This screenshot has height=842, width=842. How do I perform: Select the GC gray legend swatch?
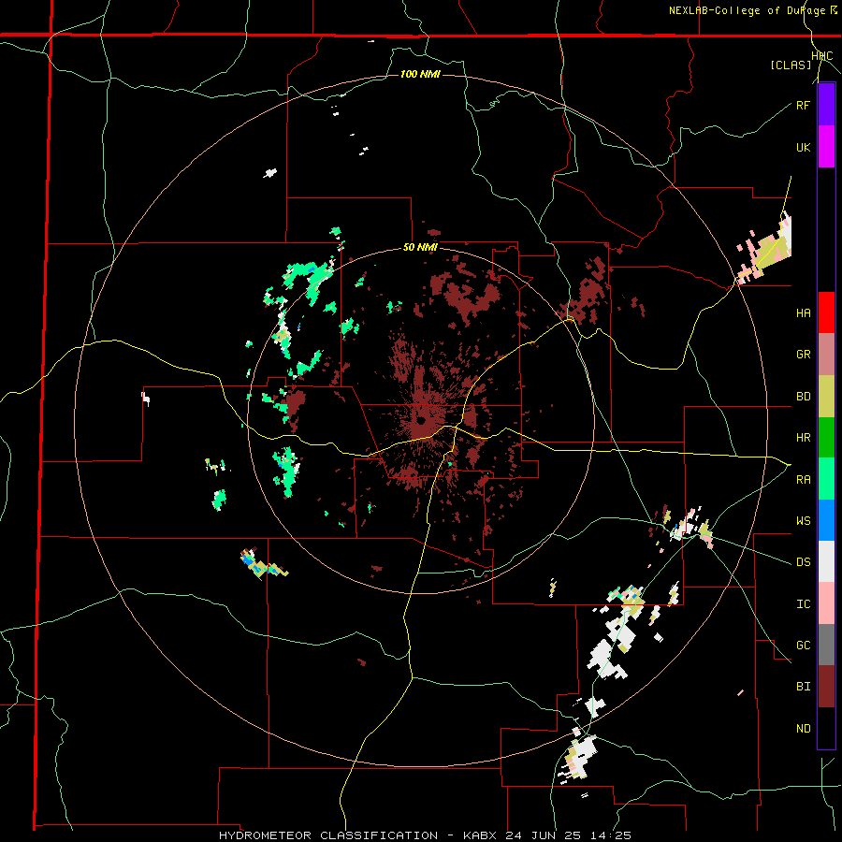tap(826, 645)
